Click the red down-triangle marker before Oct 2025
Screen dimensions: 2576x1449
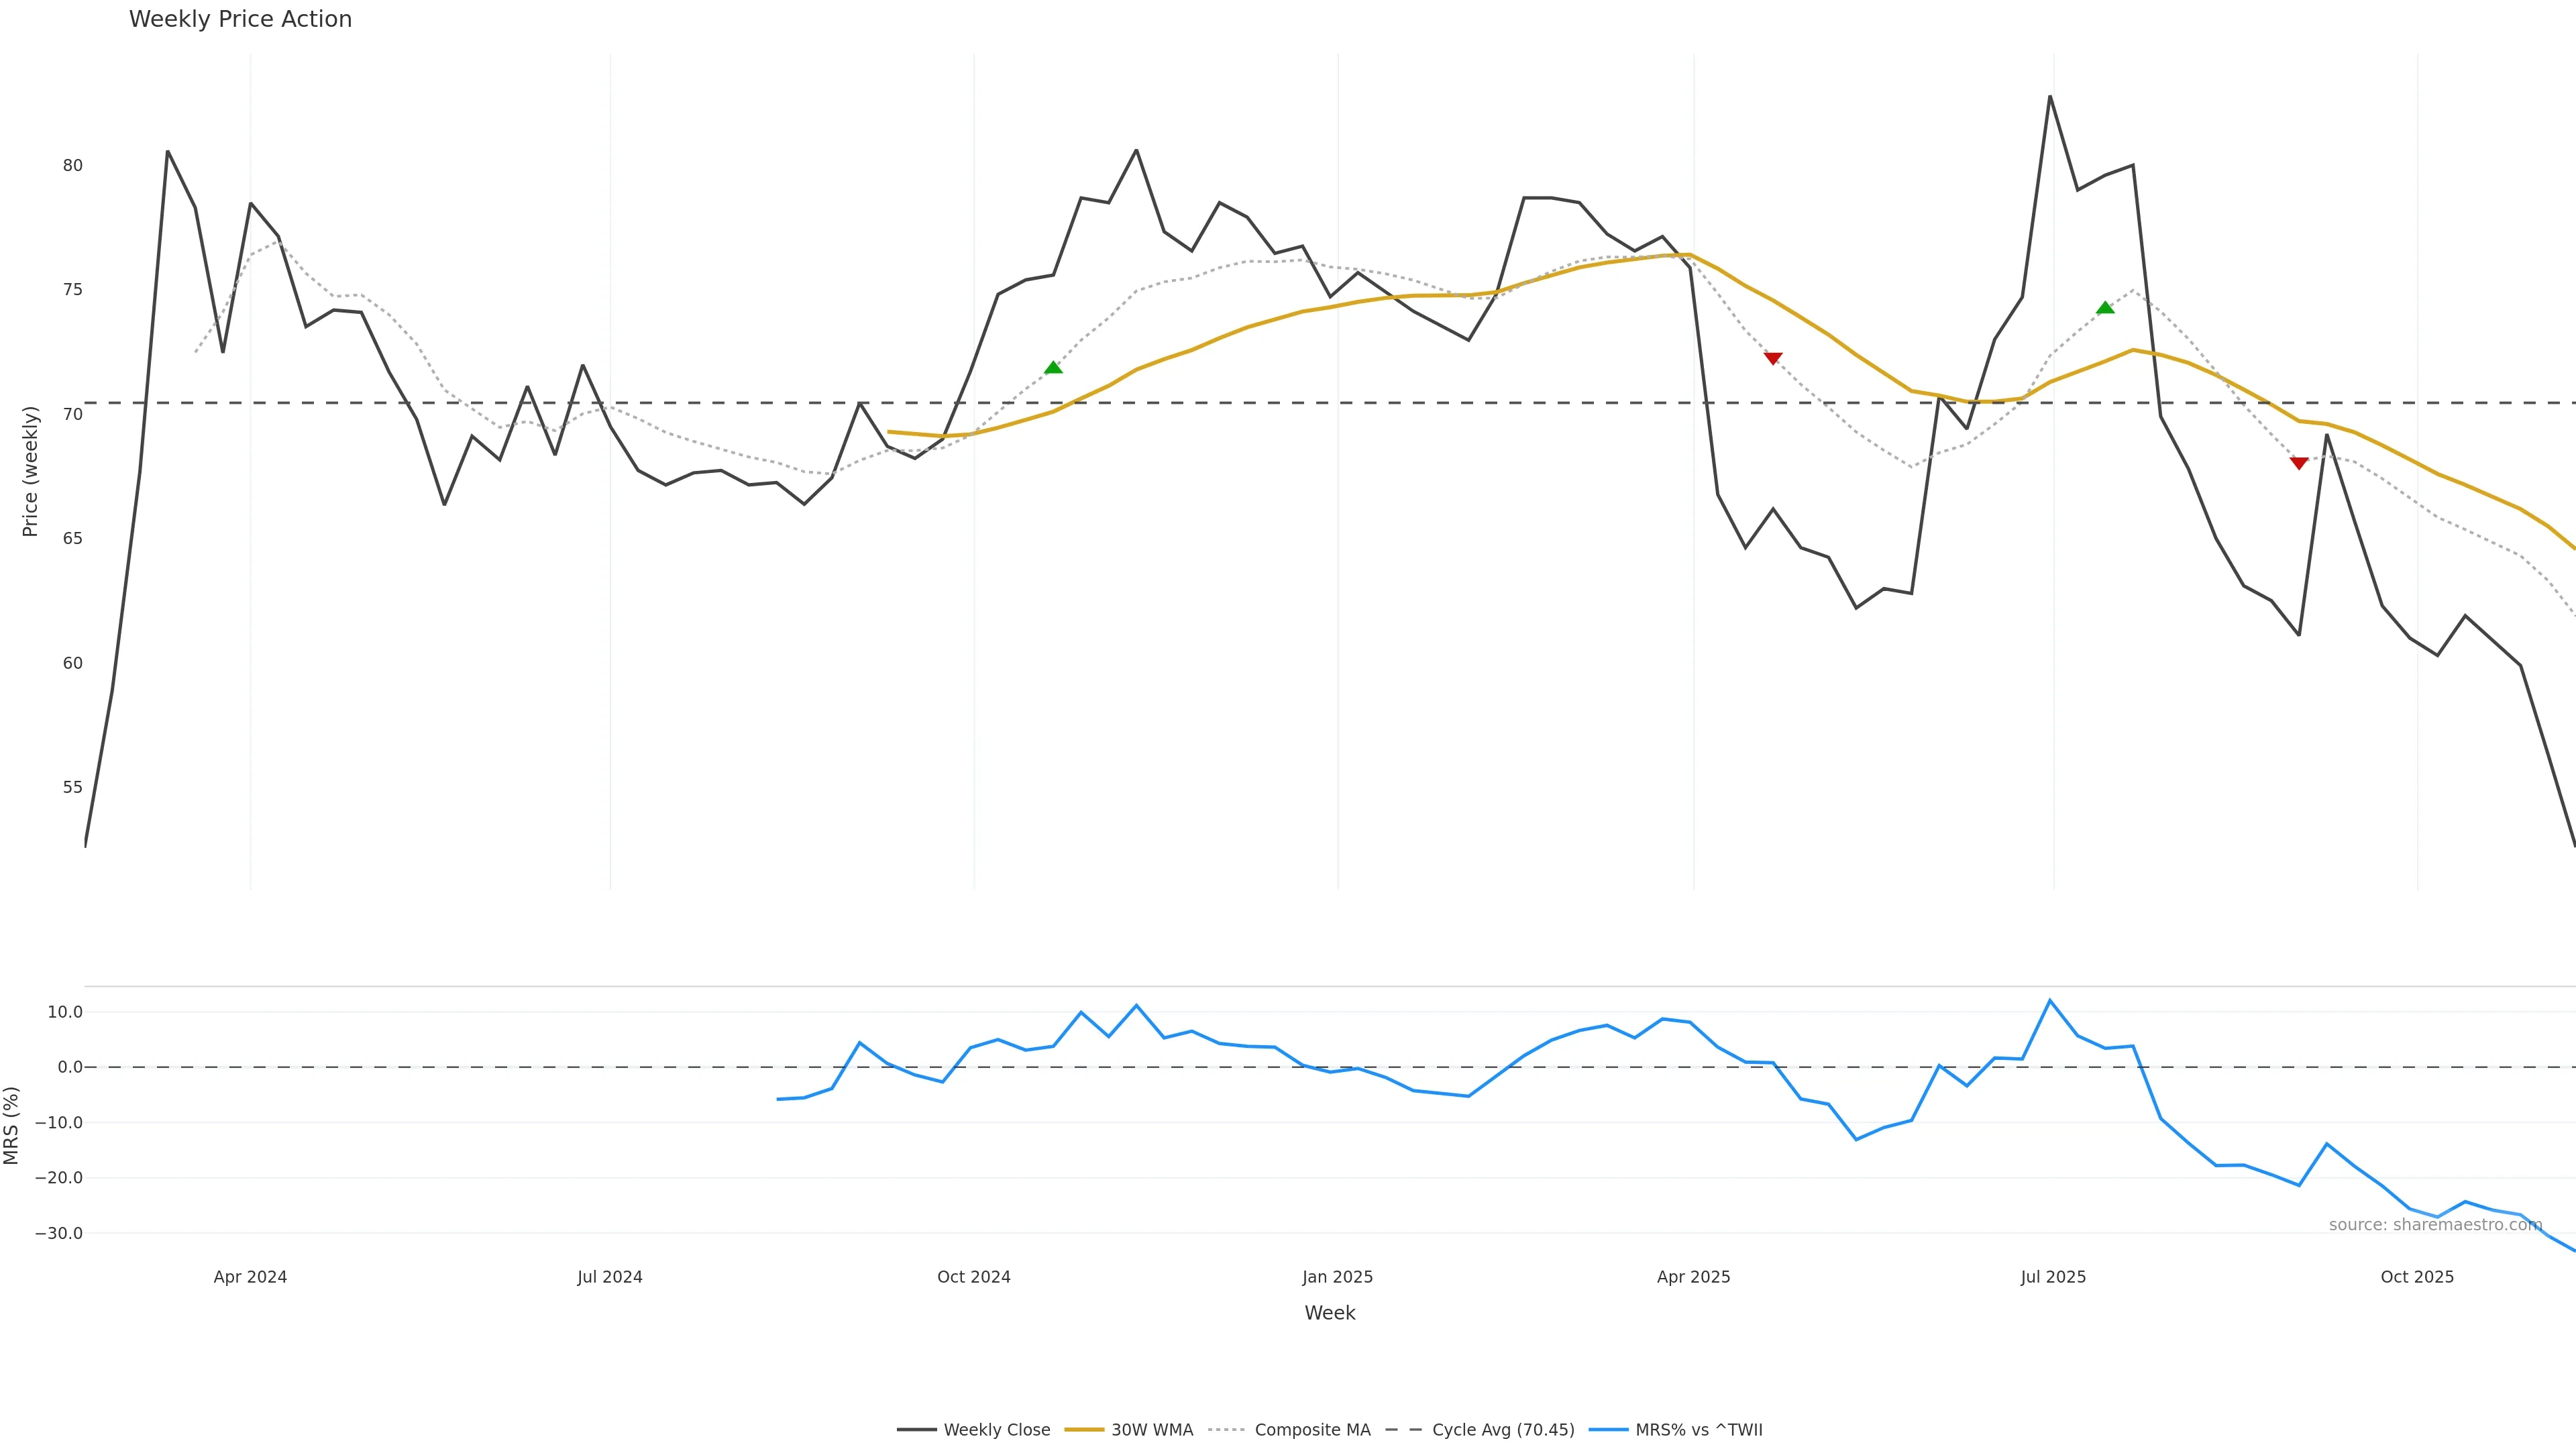(2299, 463)
